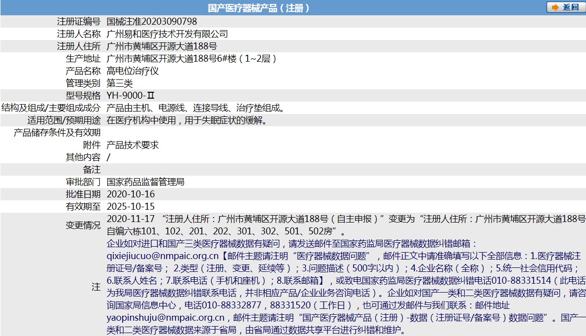The height and width of the screenshot is (336, 586).
Task: Click management category 第三类
Action: click(120, 83)
